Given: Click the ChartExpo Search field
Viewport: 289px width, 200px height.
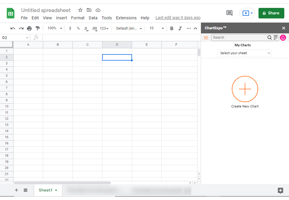Looking at the screenshot, I should click(x=239, y=37).
